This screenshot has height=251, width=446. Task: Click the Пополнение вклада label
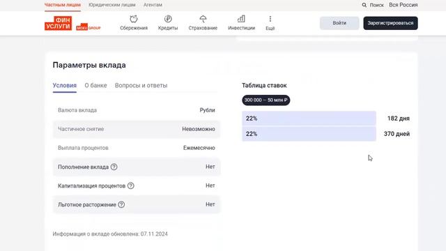point(84,167)
